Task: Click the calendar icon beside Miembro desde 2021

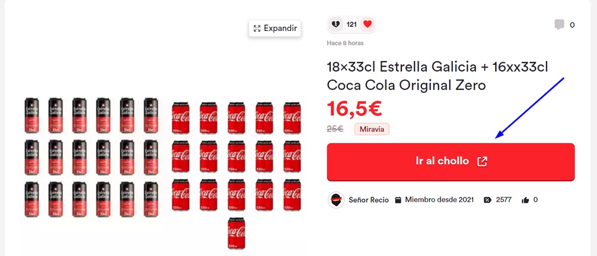Action: 398,200
